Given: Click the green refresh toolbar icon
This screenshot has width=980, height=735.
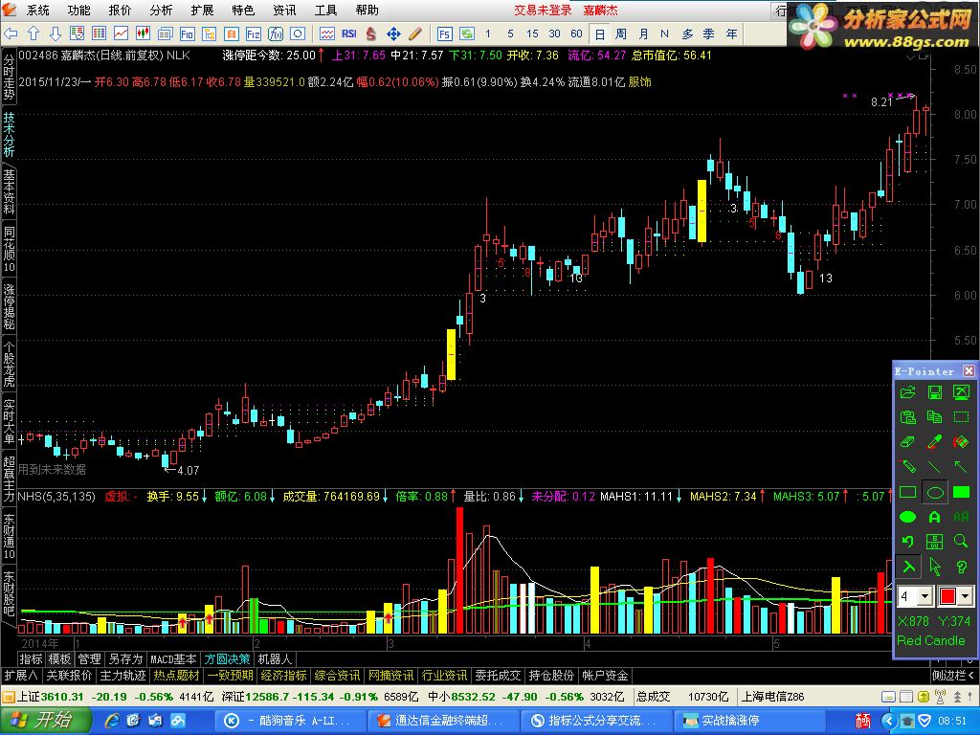Looking at the screenshot, I should (x=466, y=33).
